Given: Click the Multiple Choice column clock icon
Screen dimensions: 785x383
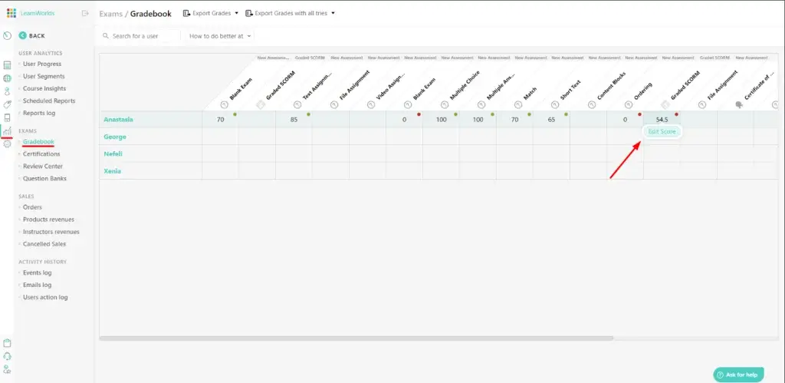Looking at the screenshot, I should click(445, 105).
